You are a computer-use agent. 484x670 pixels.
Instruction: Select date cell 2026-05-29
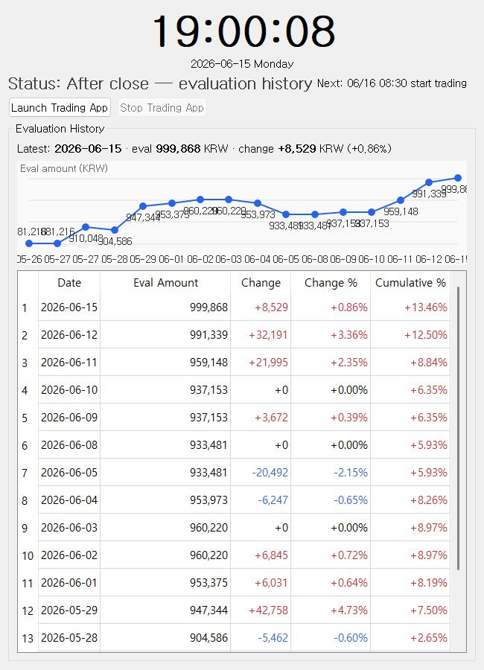tap(69, 610)
